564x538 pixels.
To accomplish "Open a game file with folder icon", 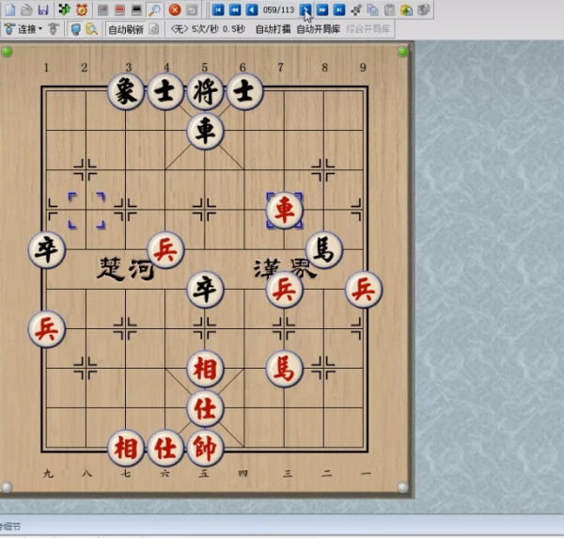I will (26, 9).
